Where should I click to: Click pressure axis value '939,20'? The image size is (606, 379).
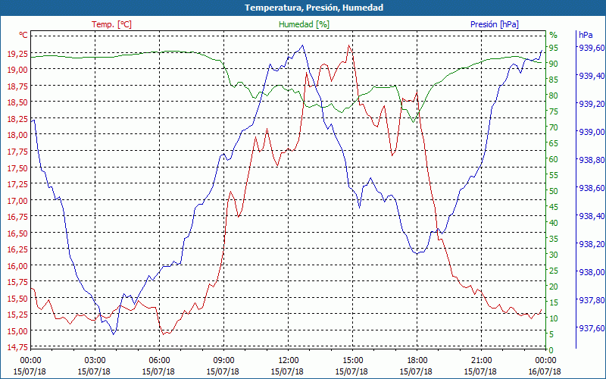(x=591, y=105)
